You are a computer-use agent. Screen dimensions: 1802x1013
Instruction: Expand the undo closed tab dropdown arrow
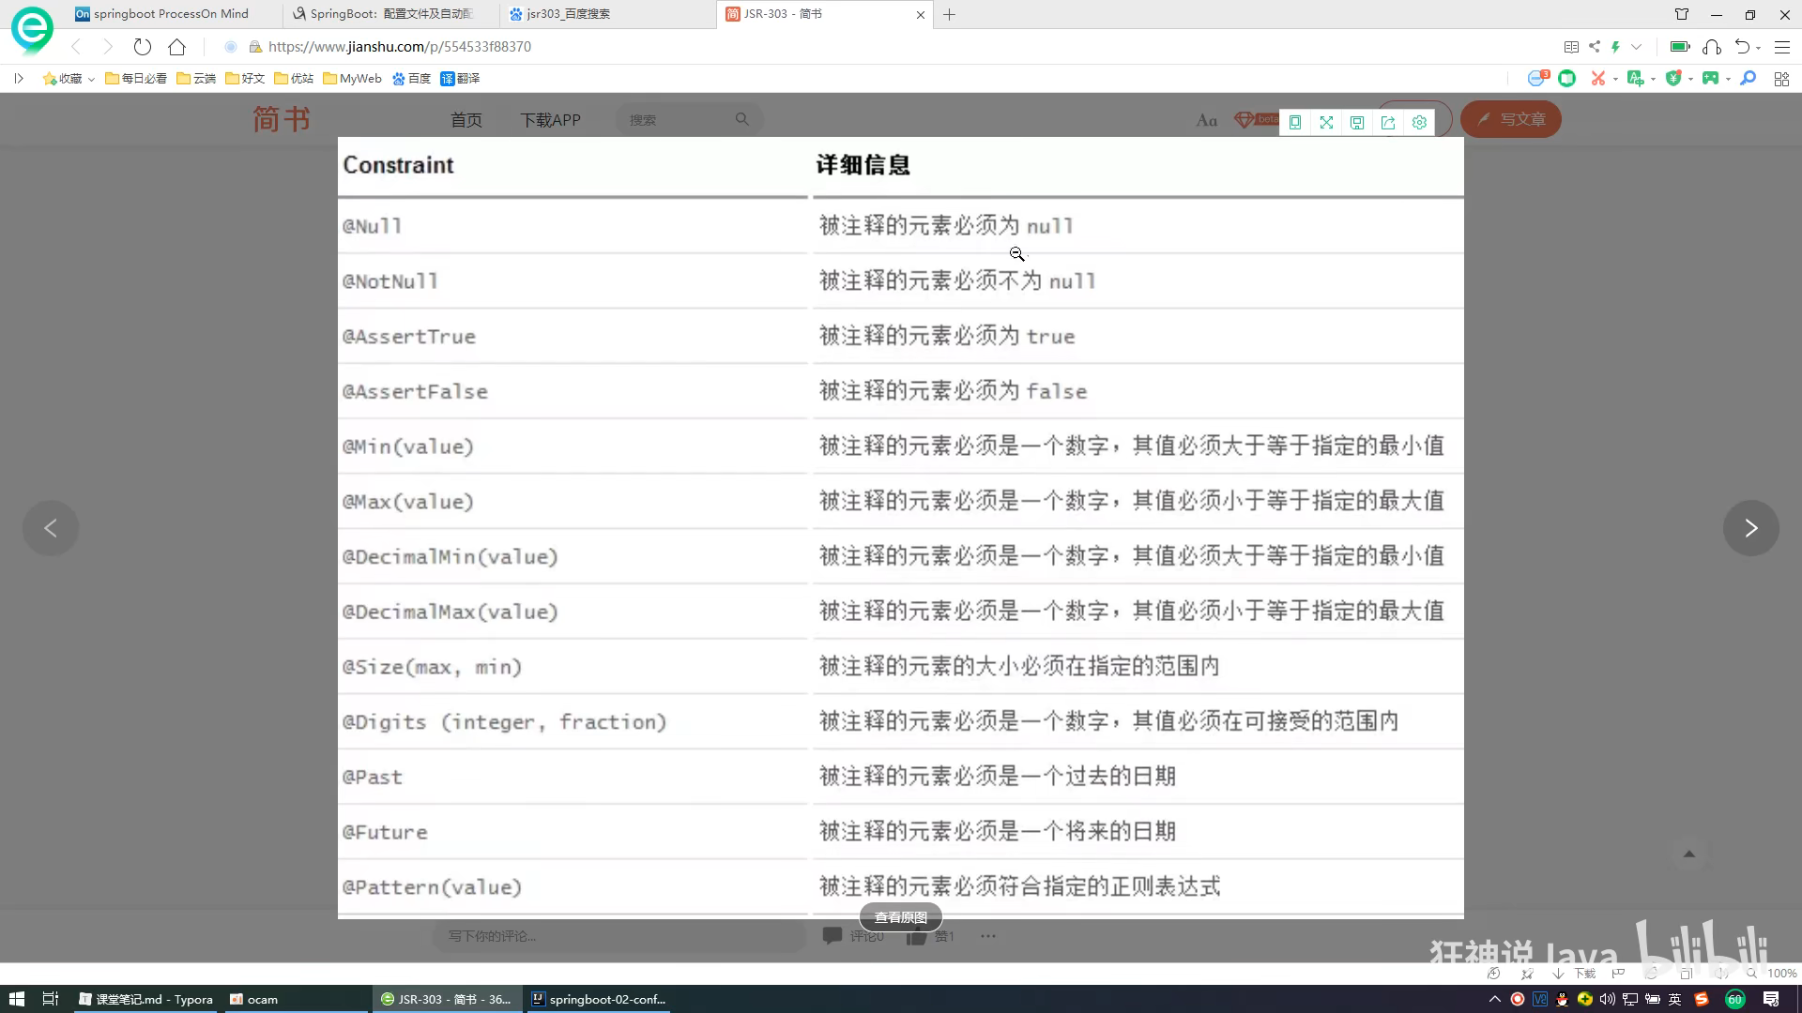click(x=1758, y=47)
